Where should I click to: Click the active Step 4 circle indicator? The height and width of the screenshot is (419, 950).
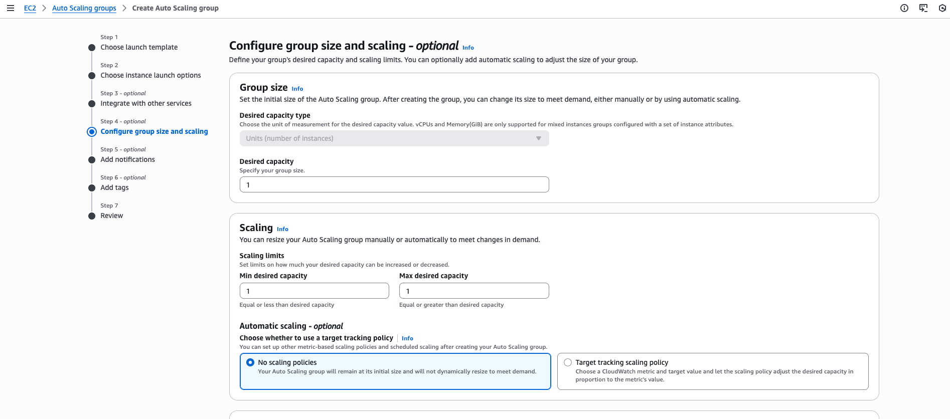point(92,132)
